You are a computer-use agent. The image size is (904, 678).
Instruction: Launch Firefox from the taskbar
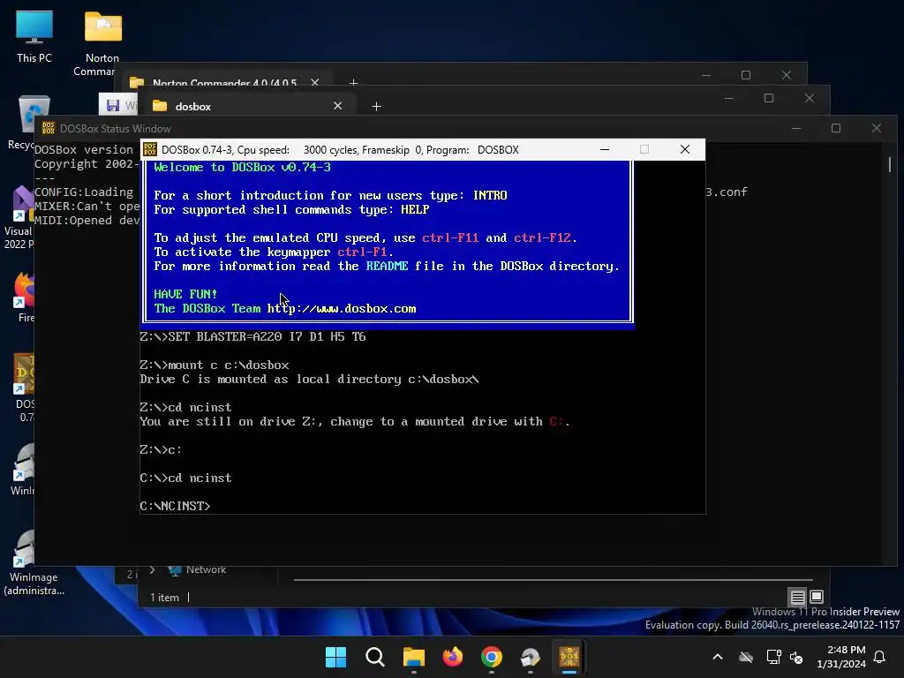pos(453,657)
